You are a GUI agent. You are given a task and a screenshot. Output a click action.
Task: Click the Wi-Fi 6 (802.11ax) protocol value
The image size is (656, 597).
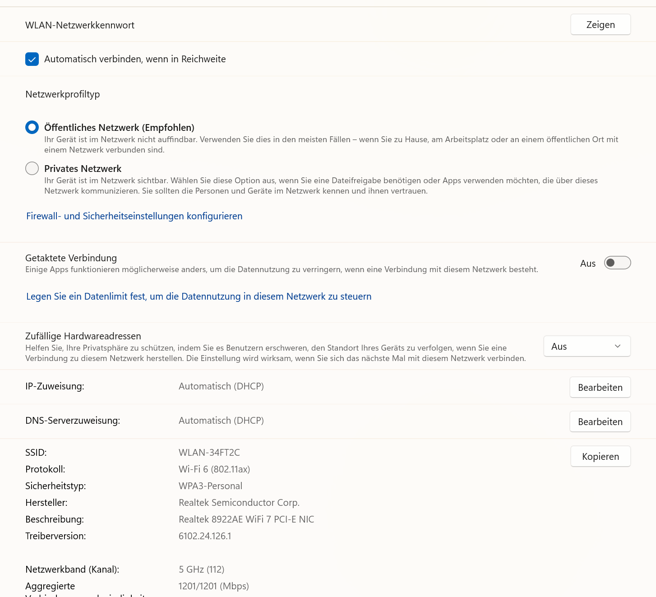tap(214, 469)
